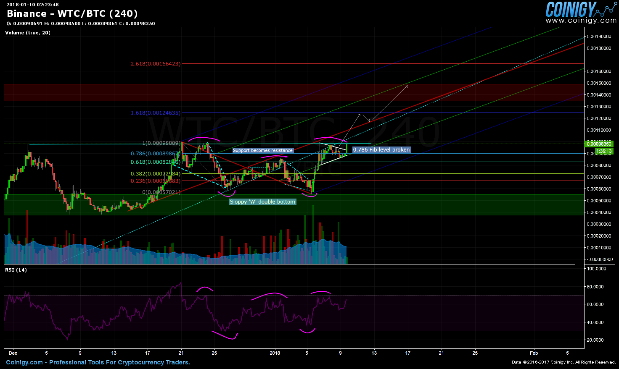Viewport: 619px width, 369px height.
Task: Click the Sloppy 'W' double bottom annotation
Action: [263, 202]
